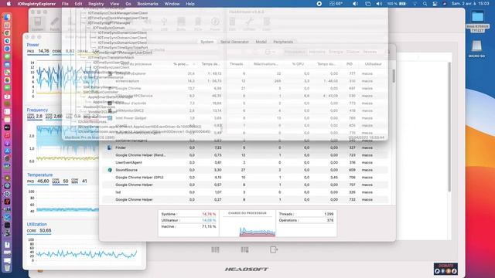This screenshot has width=495, height=278.
Task: Sort by Utilisateur column header
Action: tap(373, 64)
